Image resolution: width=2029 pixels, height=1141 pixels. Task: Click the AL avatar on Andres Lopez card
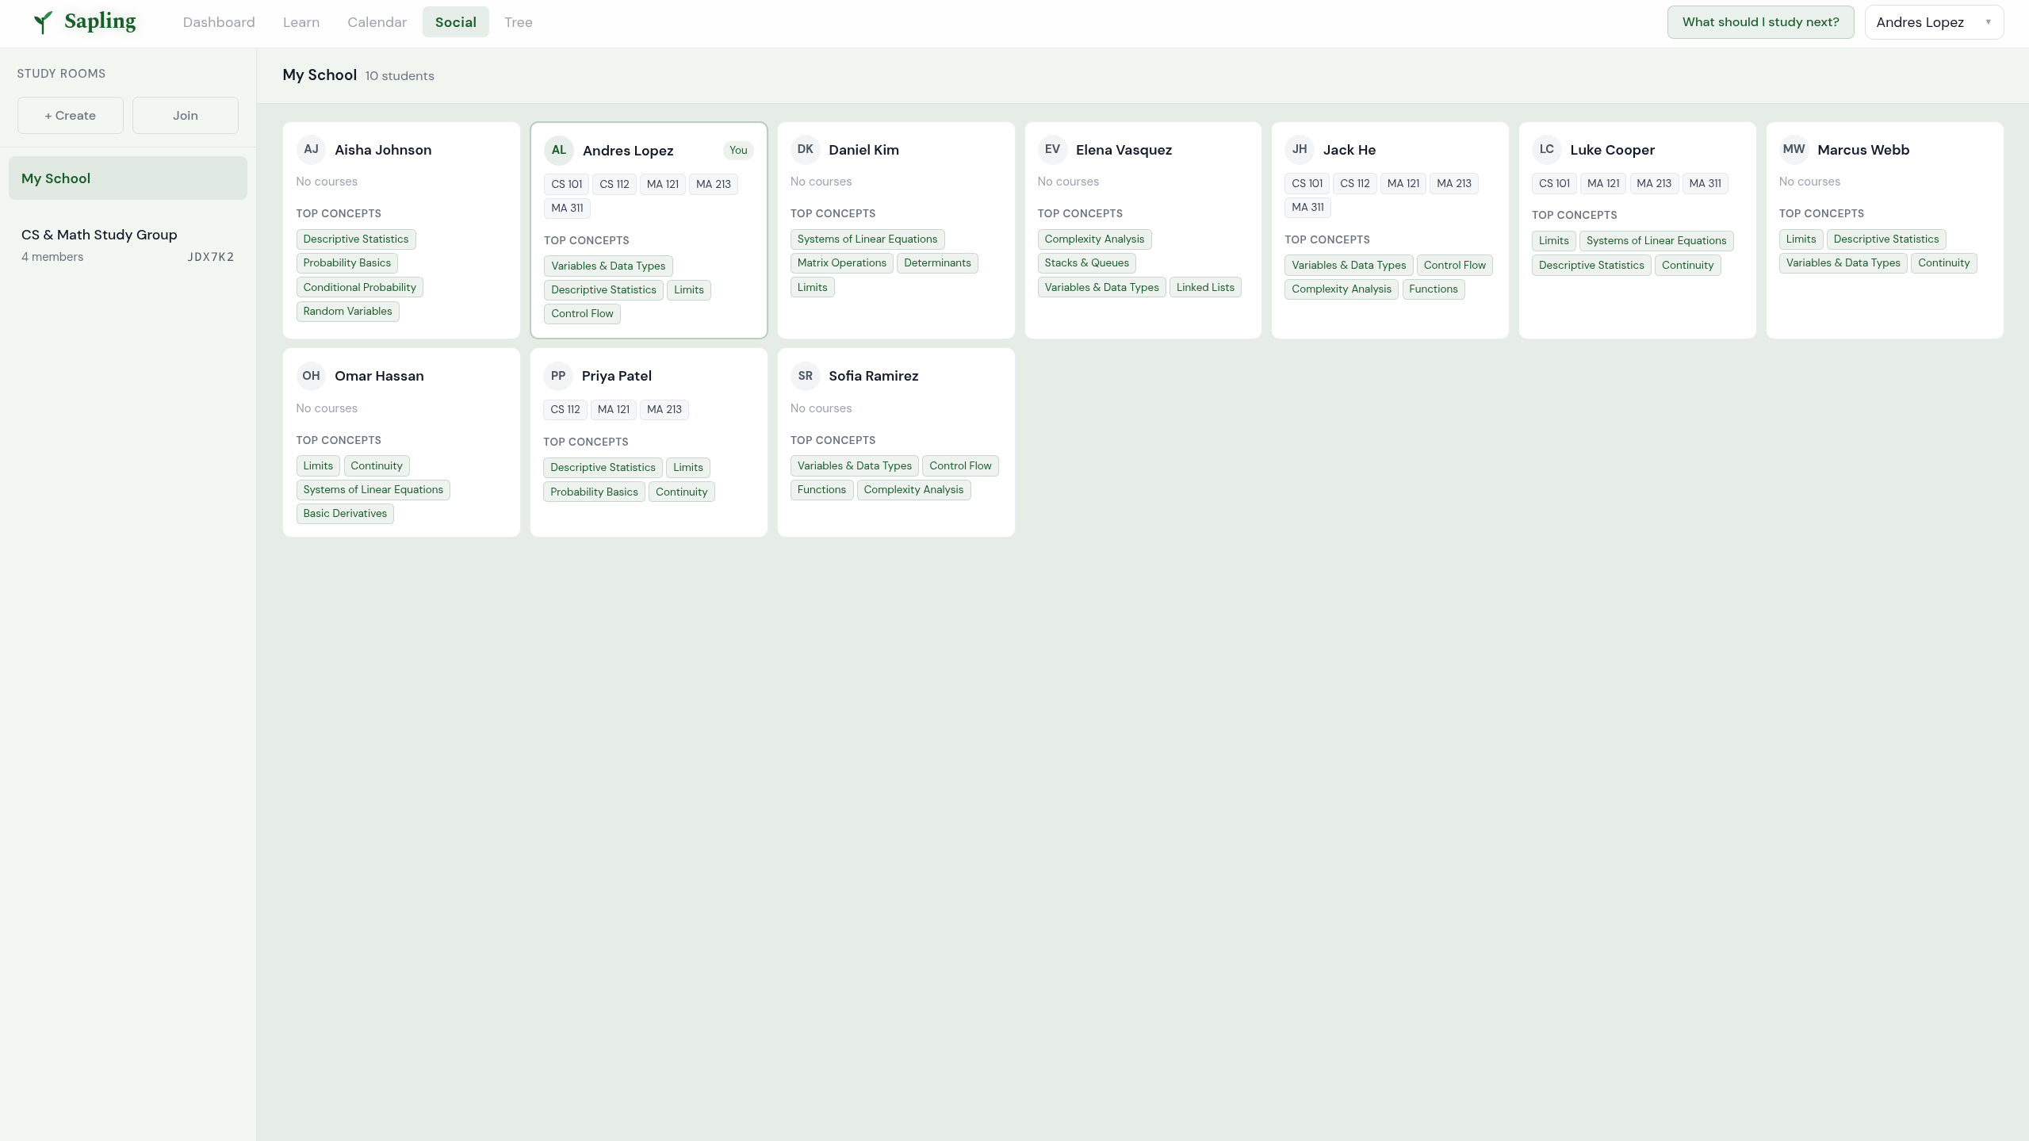(558, 150)
